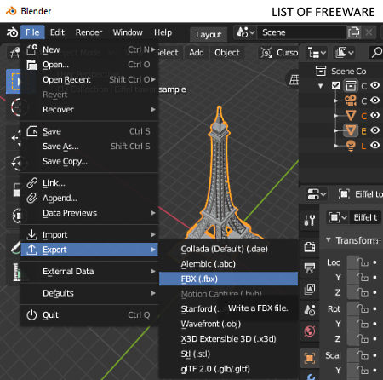
Task: Expand the Defaults submenu
Action: tap(89, 293)
